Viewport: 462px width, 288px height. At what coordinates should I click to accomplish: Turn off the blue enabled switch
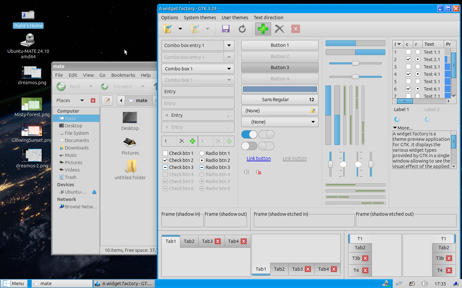[x=249, y=134]
